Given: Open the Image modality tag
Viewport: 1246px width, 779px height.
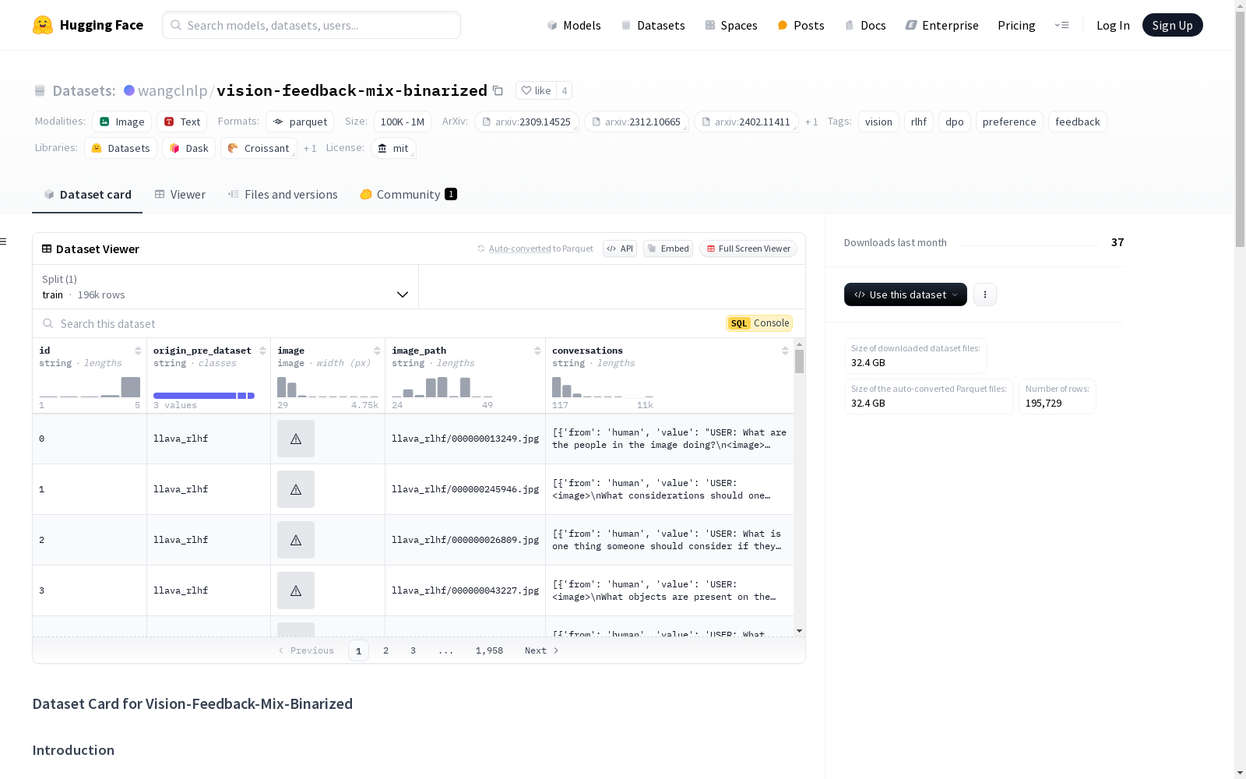Looking at the screenshot, I should (x=122, y=122).
